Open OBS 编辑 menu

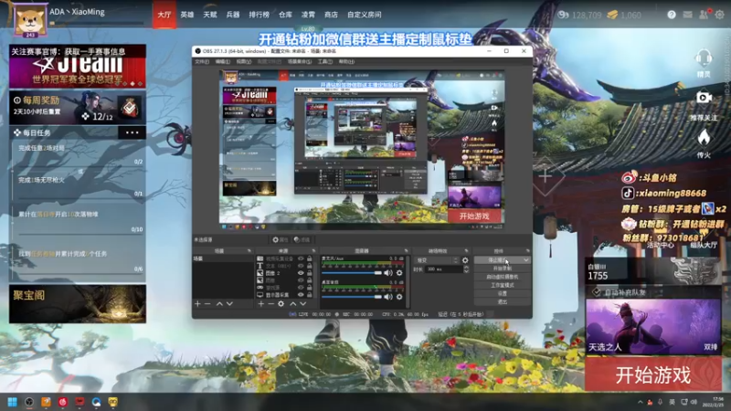click(222, 61)
